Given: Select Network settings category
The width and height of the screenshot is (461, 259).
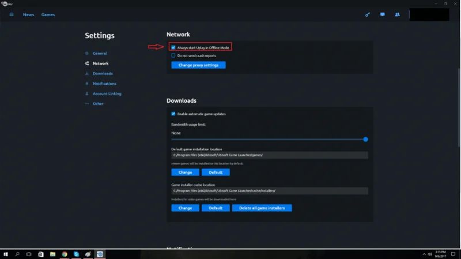Looking at the screenshot, I should click(100, 63).
